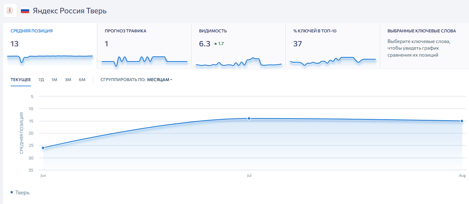Open the Средняя позиция metric card
Screen dimensions: 469x204
(50, 46)
